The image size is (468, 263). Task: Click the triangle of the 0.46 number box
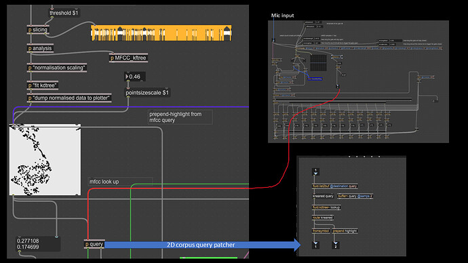coord(127,77)
